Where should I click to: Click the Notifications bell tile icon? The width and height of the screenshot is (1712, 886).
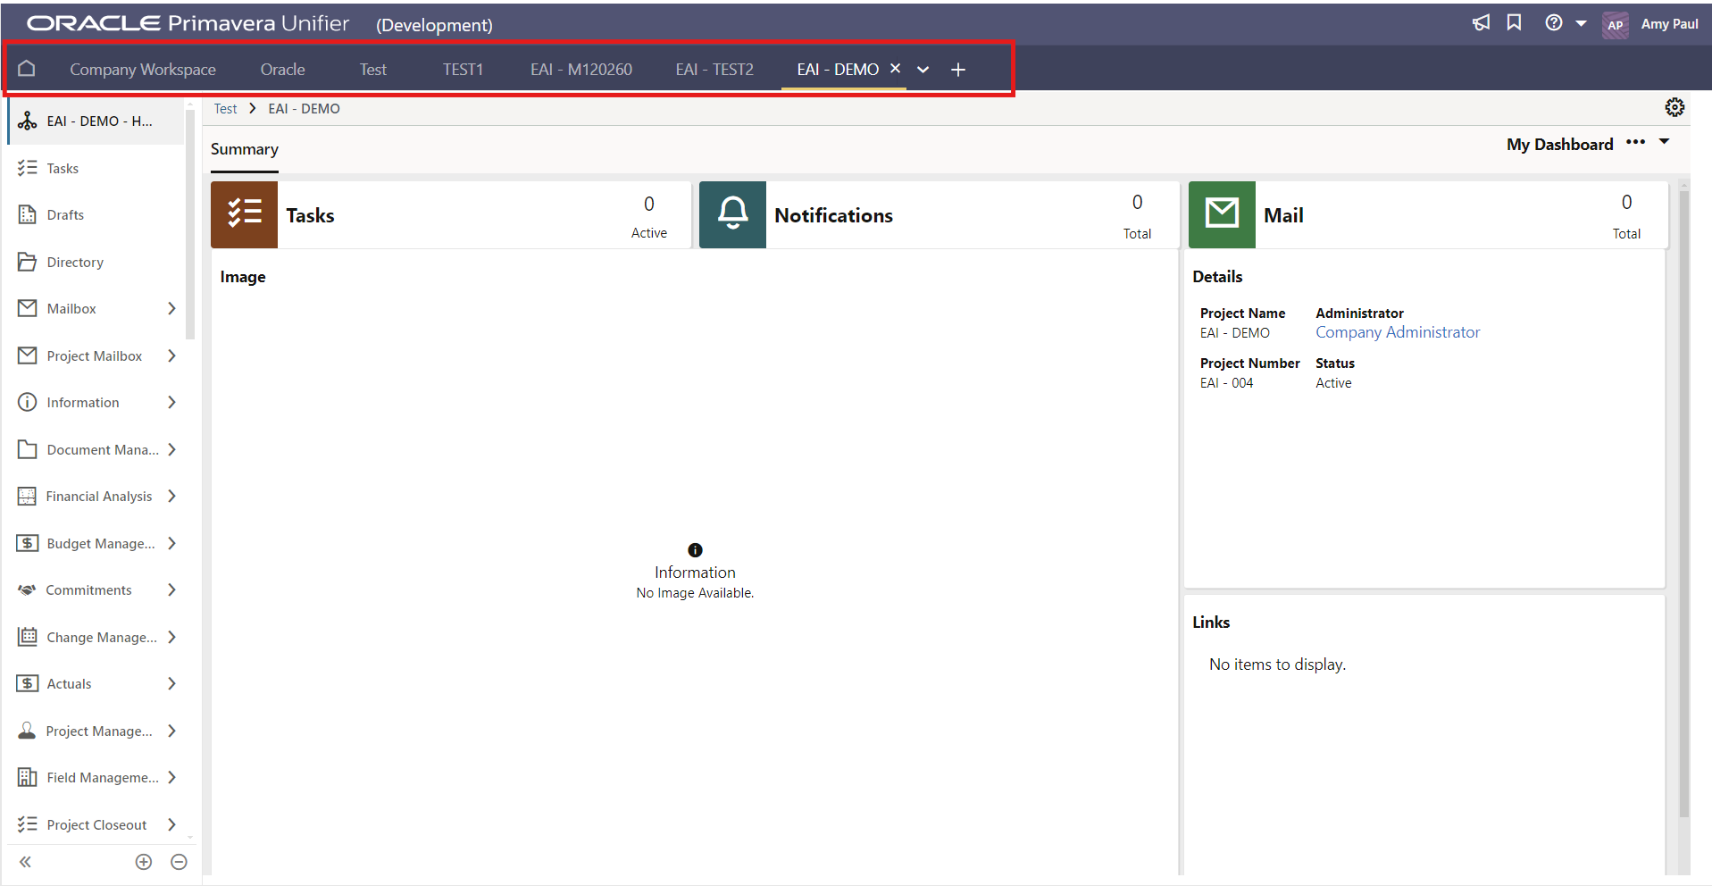[732, 214]
